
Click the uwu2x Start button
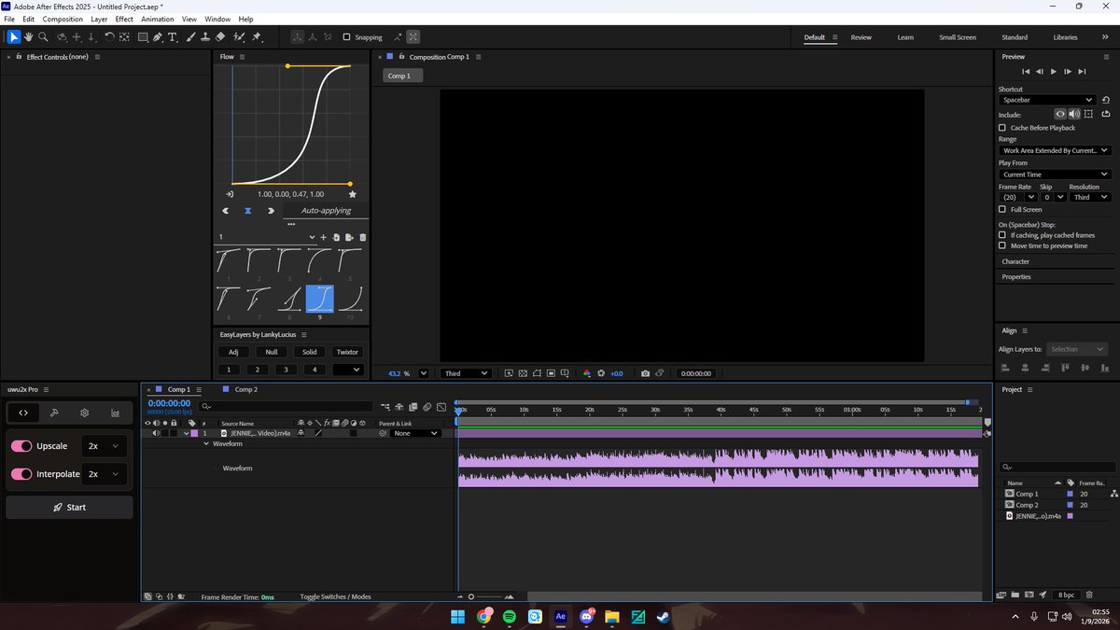coord(69,507)
